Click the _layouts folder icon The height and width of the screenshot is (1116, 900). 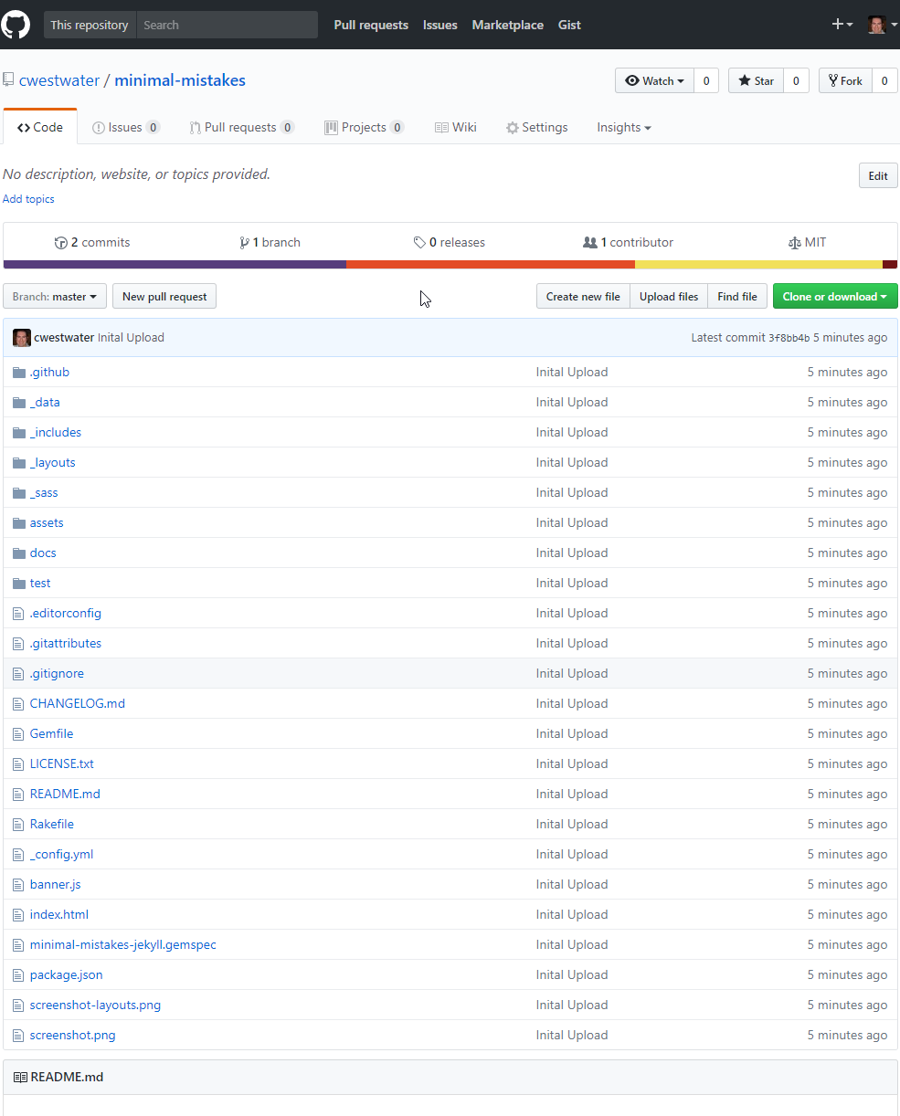pos(19,463)
